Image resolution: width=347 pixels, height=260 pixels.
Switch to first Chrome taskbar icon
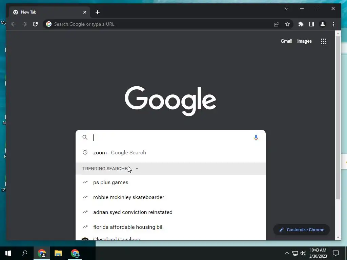point(42,253)
